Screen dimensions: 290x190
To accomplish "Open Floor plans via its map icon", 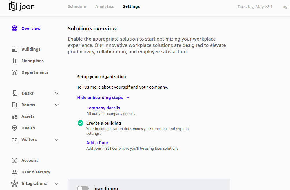I will tap(14, 61).
